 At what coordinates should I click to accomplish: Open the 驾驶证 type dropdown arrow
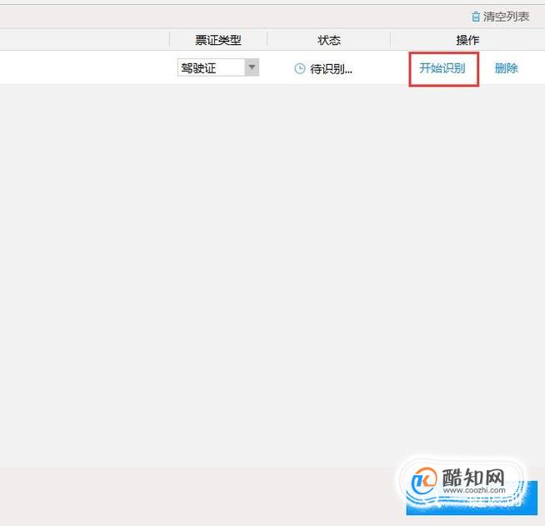252,67
